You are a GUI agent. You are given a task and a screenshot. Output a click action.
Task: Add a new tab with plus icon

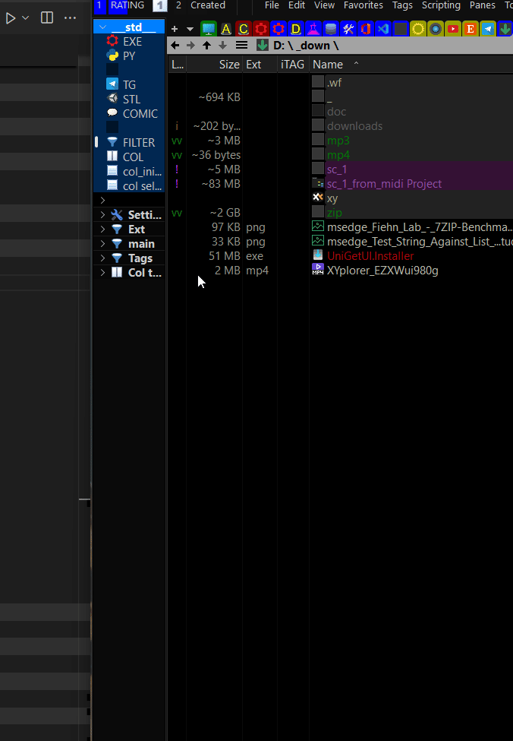[175, 29]
